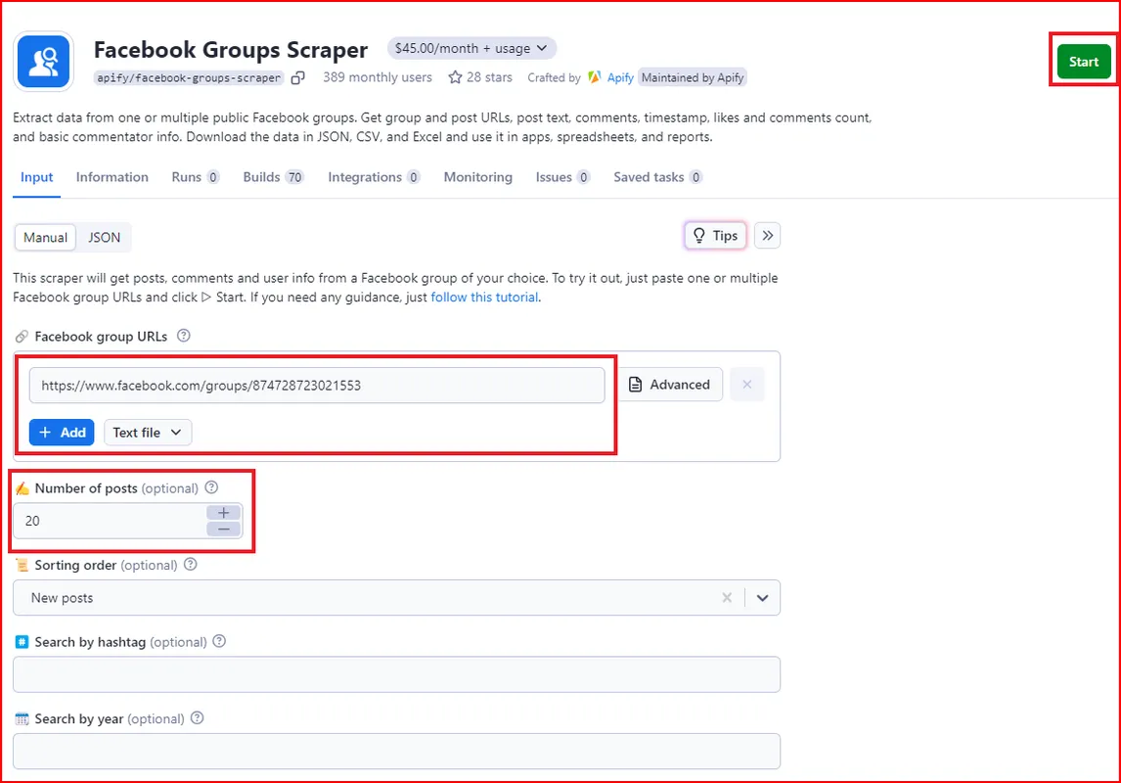Click the Maintained by Apify badge
This screenshot has width=1121, height=783.
point(692,77)
